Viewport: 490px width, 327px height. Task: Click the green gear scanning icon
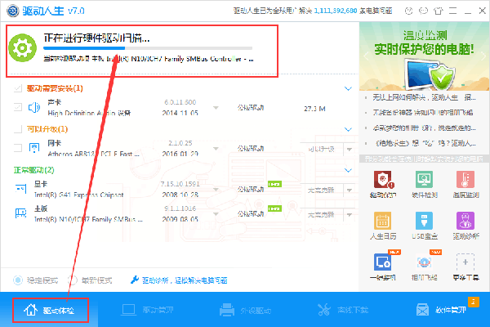coord(22,48)
